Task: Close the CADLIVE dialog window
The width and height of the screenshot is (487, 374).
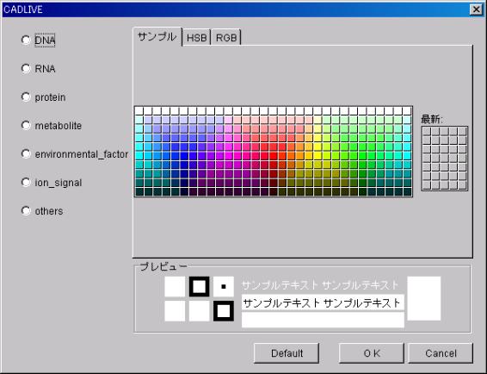Action: point(477,9)
